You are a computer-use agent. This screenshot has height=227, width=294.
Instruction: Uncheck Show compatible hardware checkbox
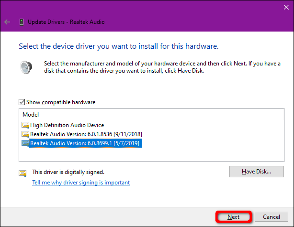click(22, 102)
